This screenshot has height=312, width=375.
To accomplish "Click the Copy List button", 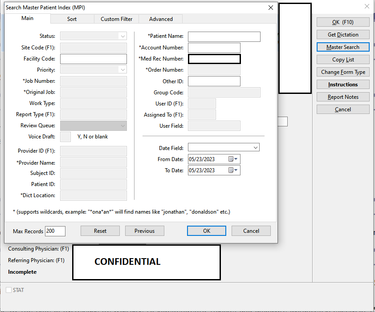I will [x=343, y=59].
